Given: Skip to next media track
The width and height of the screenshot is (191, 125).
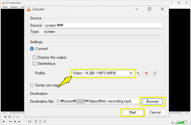Looking at the screenshot, I should (19, 122).
